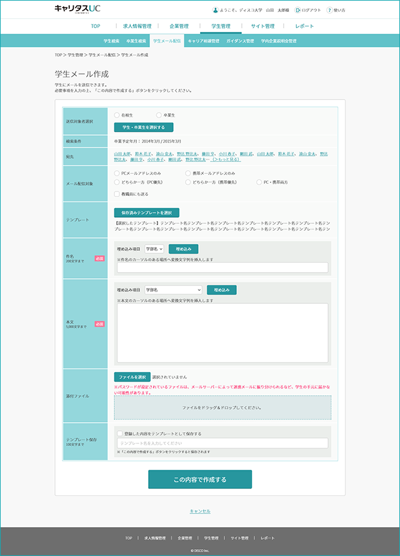Open the subject 埋め込み項目 dropdown
Viewport: 400px width, 556px height.
154,249
